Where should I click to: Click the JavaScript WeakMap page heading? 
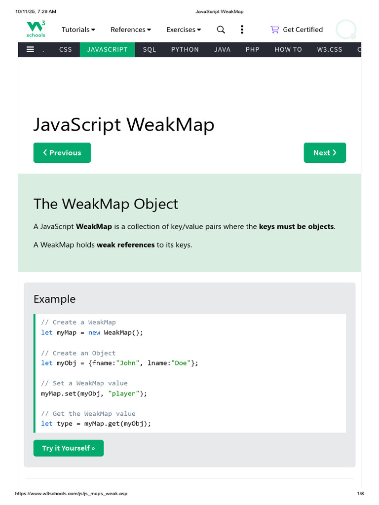[124, 125]
